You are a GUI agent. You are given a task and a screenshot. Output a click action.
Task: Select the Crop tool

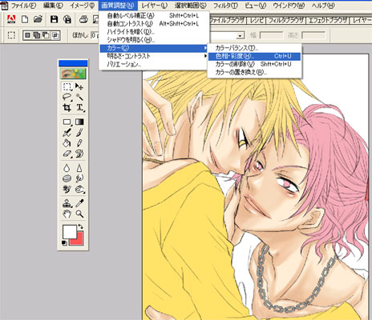(67, 107)
